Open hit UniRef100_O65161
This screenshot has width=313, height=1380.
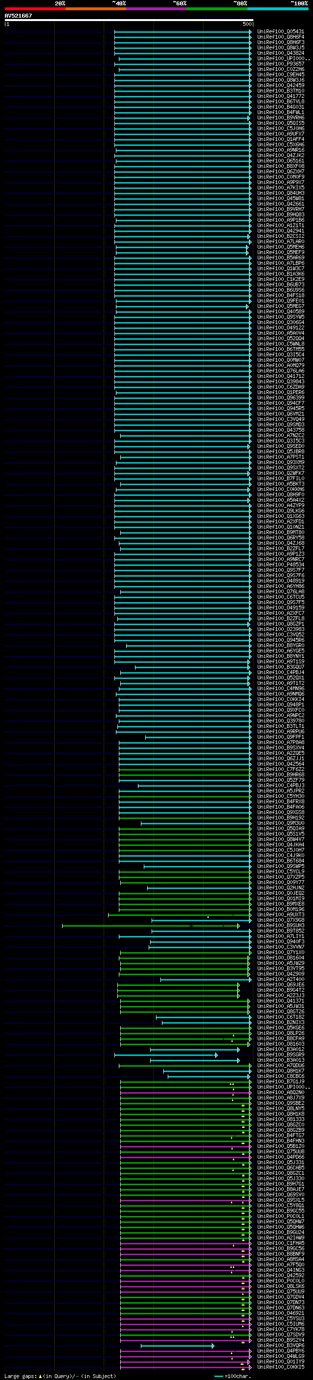click(x=280, y=161)
